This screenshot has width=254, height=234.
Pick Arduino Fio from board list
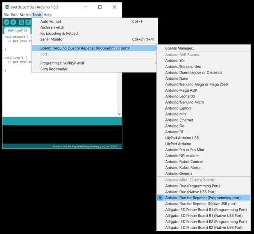click(x=204, y=126)
